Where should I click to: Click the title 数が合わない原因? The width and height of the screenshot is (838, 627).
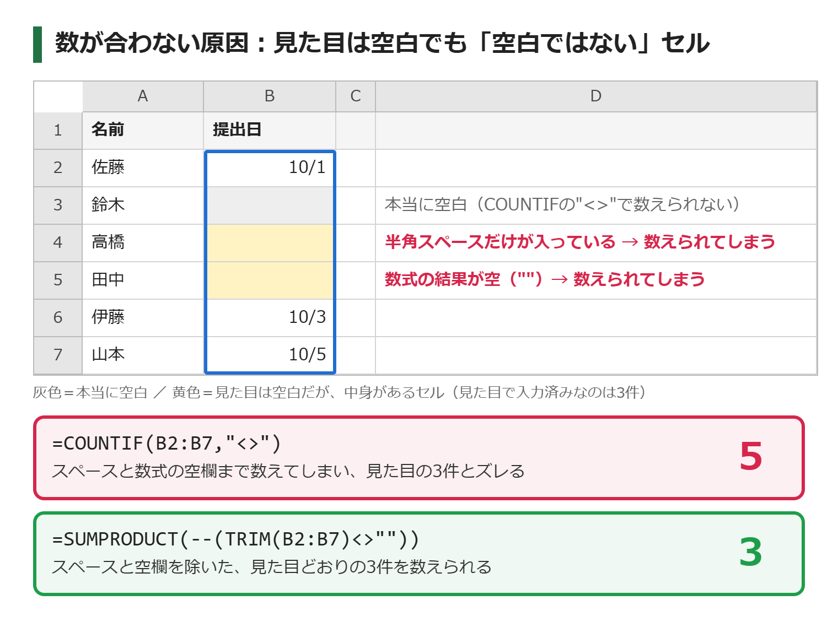coord(383,43)
